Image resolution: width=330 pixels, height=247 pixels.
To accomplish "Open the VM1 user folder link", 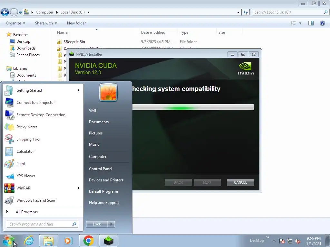I will click(x=92, y=111).
